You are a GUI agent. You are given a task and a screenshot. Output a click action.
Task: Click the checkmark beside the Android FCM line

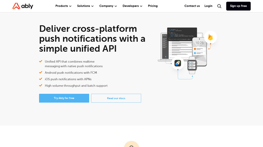click(x=41, y=73)
